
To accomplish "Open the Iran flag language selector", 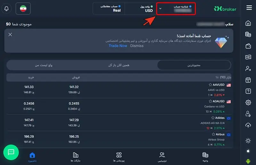I will point(23,9).
